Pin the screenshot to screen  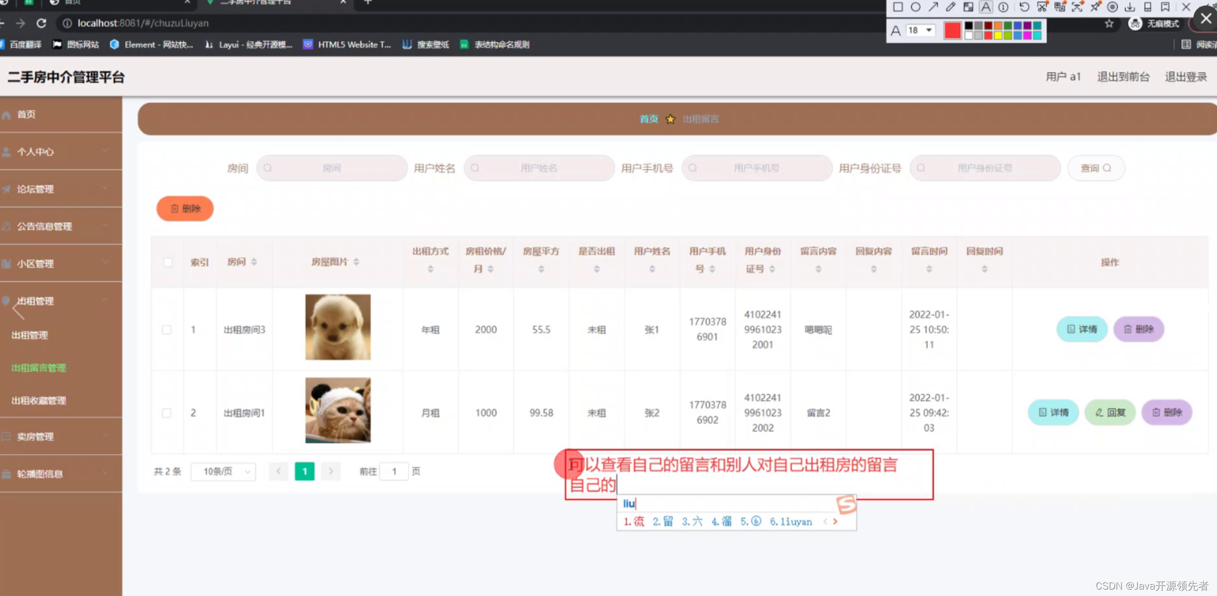[x=1095, y=7]
